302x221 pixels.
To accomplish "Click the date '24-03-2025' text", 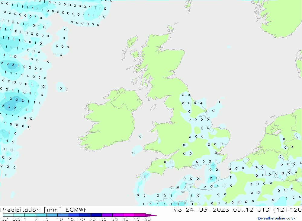I will 207,210.
